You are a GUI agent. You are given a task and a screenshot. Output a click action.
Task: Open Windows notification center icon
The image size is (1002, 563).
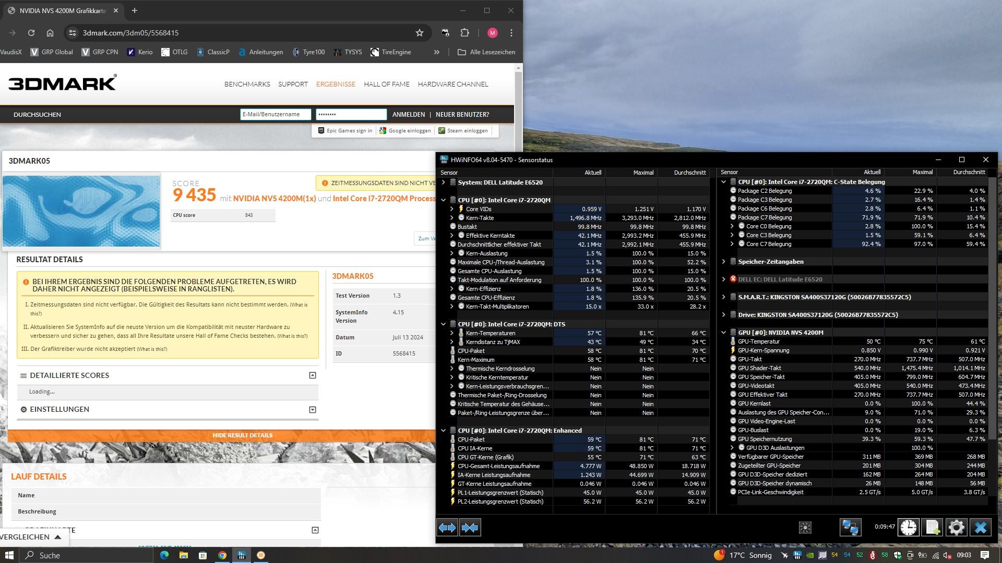tap(985, 555)
